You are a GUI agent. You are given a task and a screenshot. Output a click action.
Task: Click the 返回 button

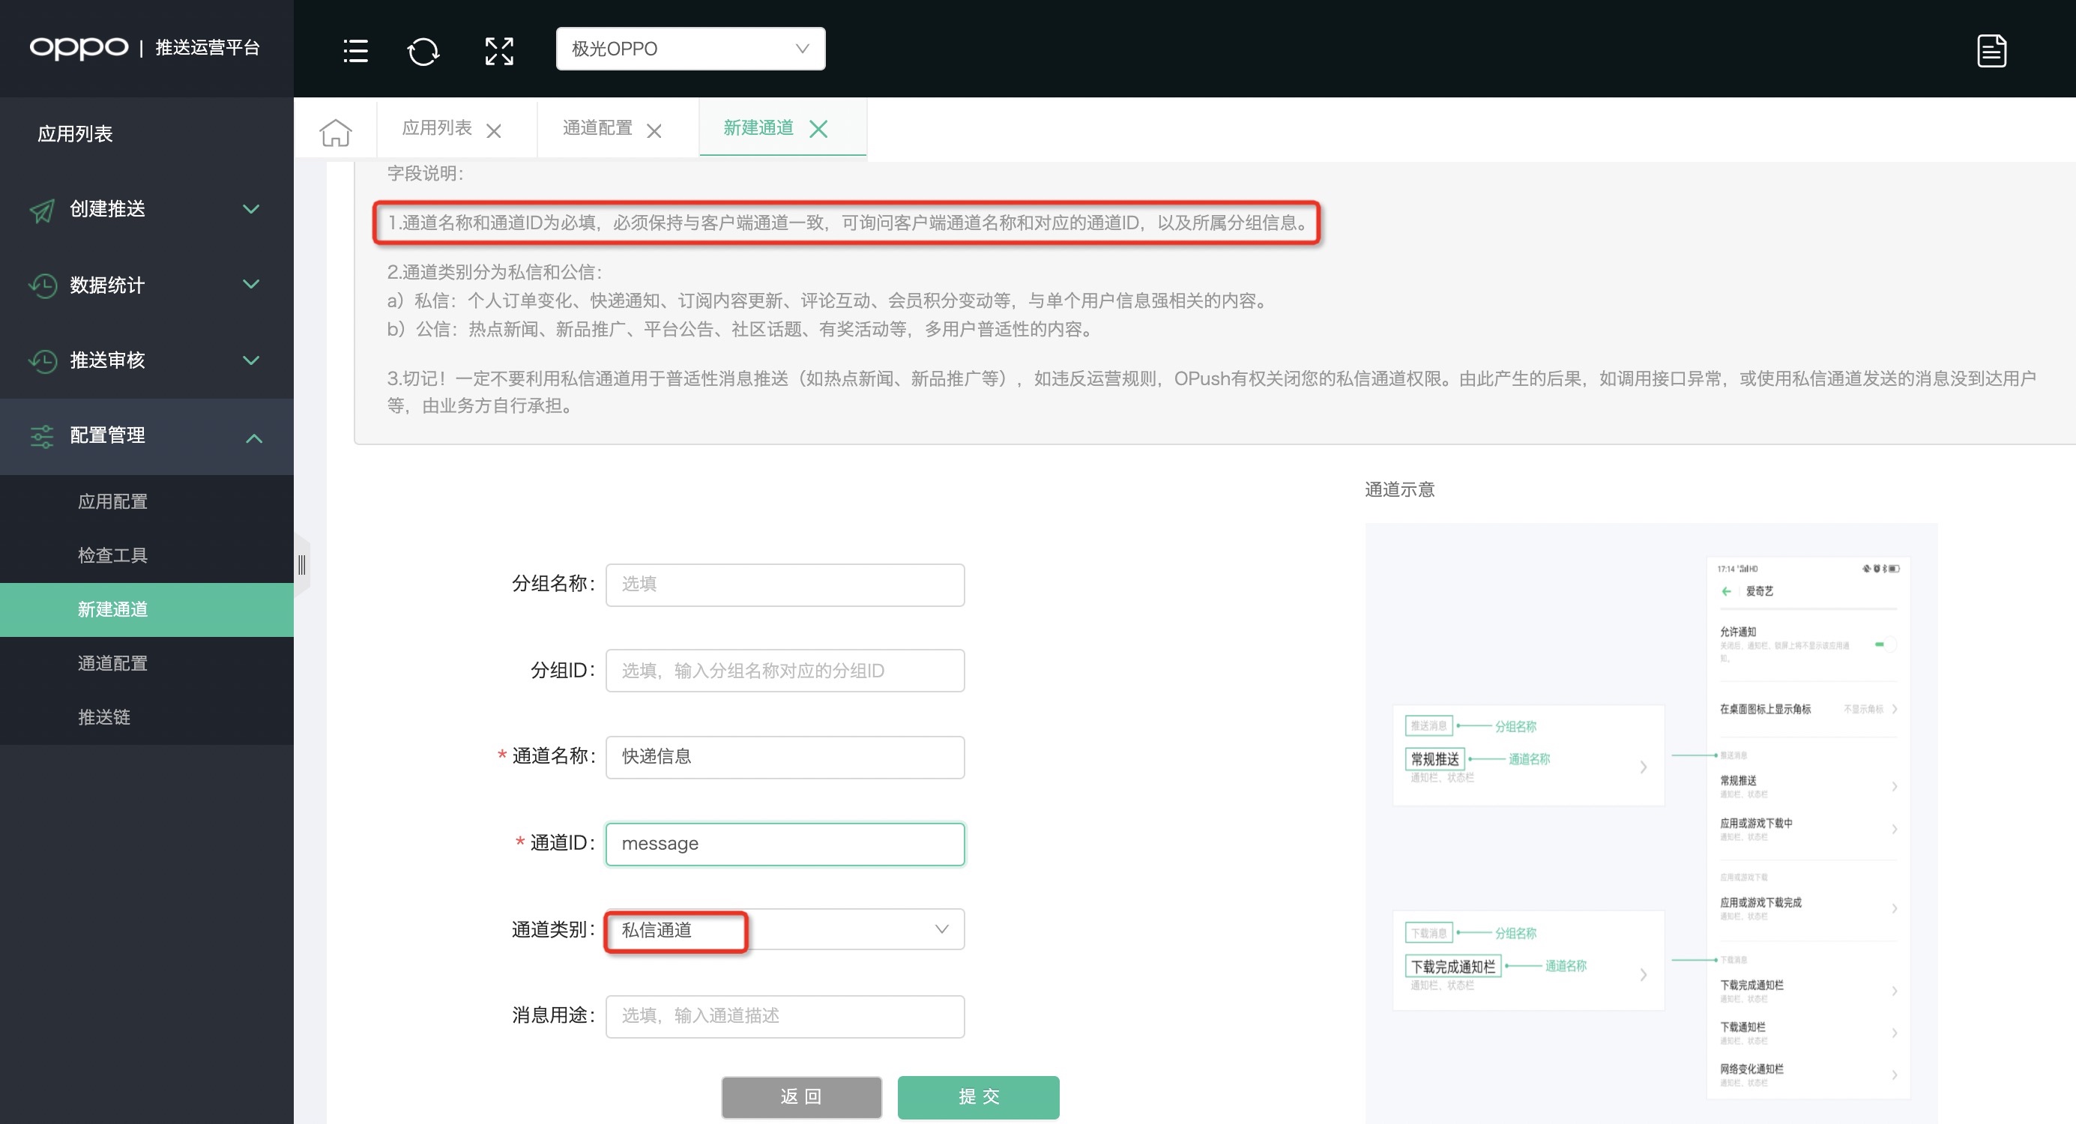801,1096
